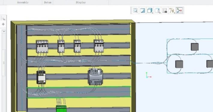This screenshot has width=213, height=112.
Task: Click the tree settings icon above plus
Action: click(3, 18)
